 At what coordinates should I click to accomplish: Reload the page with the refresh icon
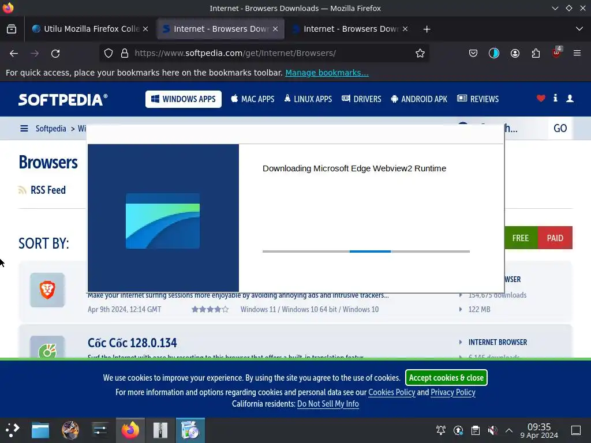pyautogui.click(x=55, y=54)
